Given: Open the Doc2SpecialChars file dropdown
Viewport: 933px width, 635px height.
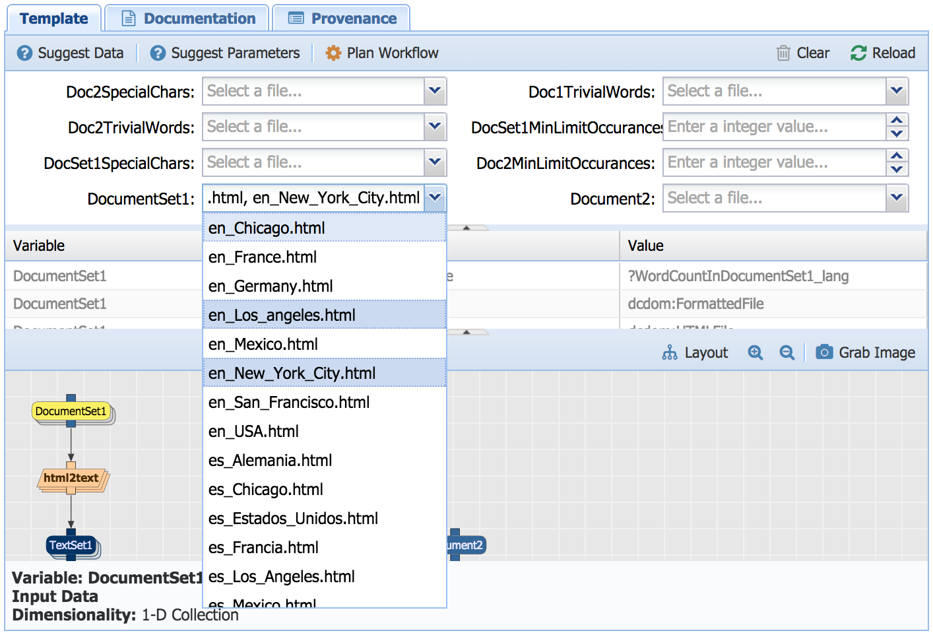Looking at the screenshot, I should coord(435,91).
